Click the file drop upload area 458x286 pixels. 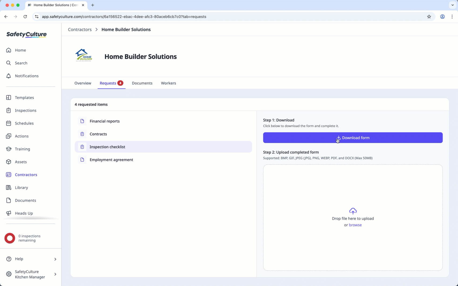click(x=353, y=217)
